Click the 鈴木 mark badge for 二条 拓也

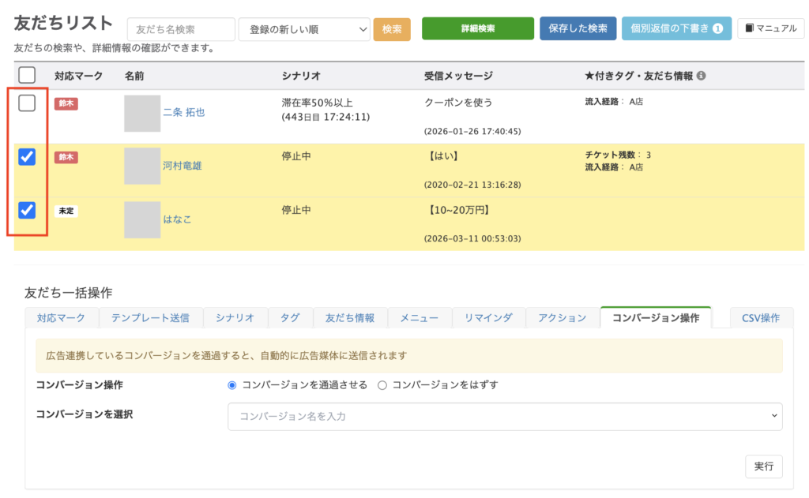coord(66,103)
